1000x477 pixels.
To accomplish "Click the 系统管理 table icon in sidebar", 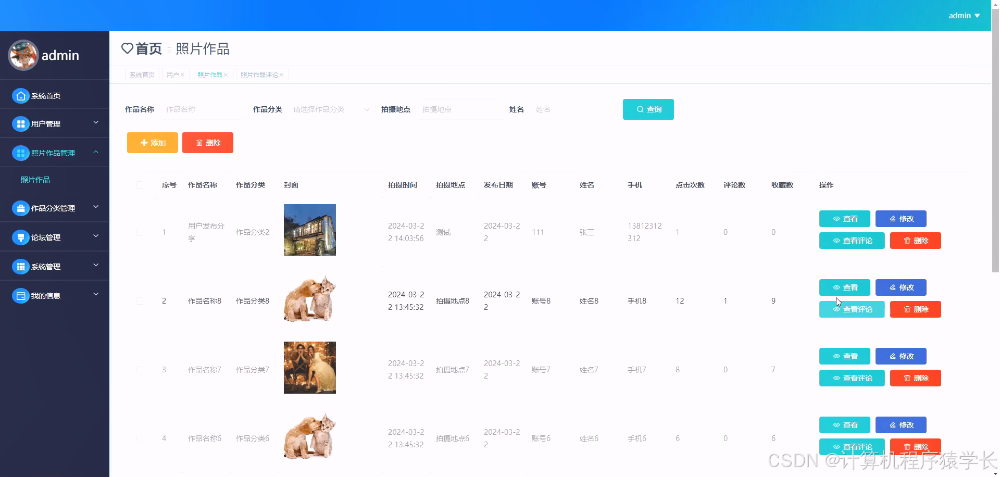I will click(21, 266).
